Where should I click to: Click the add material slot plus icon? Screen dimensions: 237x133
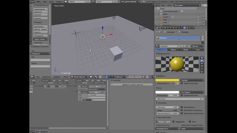[203, 37]
